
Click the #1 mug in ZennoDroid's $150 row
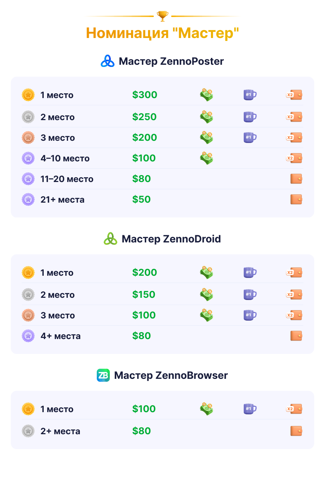pos(250,295)
